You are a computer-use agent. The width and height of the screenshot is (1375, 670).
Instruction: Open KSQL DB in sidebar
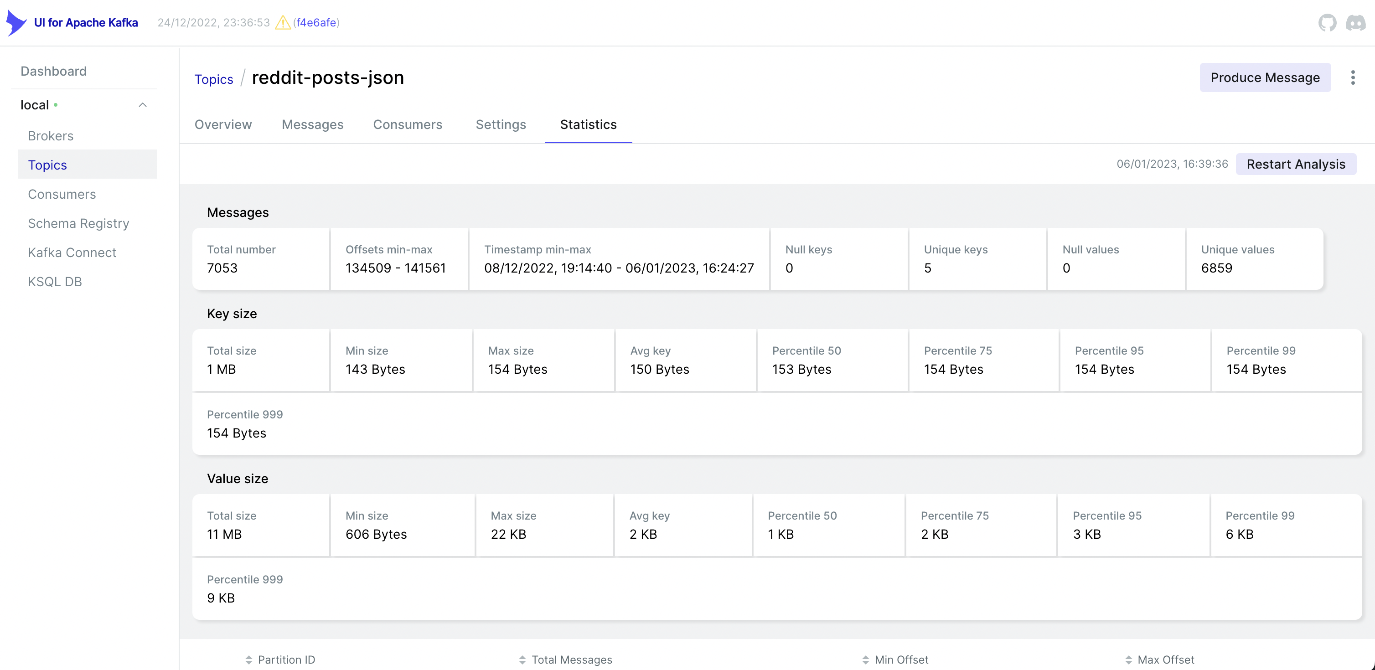click(55, 282)
